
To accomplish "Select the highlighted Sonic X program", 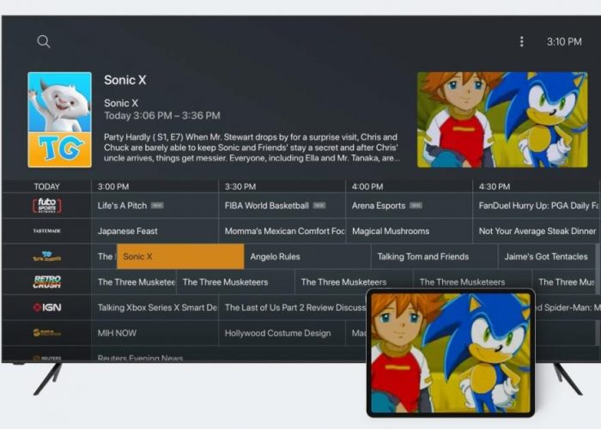I will coord(180,257).
